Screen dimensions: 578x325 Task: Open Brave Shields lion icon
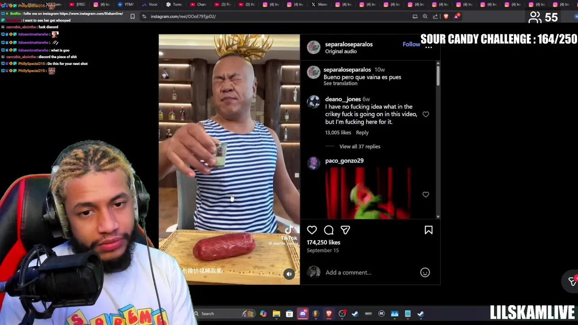(x=446, y=16)
